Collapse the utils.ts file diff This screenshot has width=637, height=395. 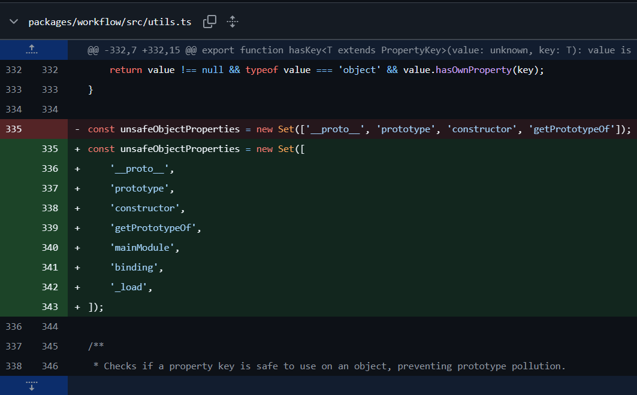13,22
